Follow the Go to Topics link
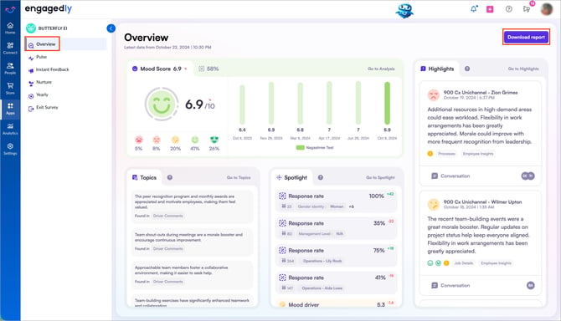The height and width of the screenshot is (321, 561). tap(239, 177)
